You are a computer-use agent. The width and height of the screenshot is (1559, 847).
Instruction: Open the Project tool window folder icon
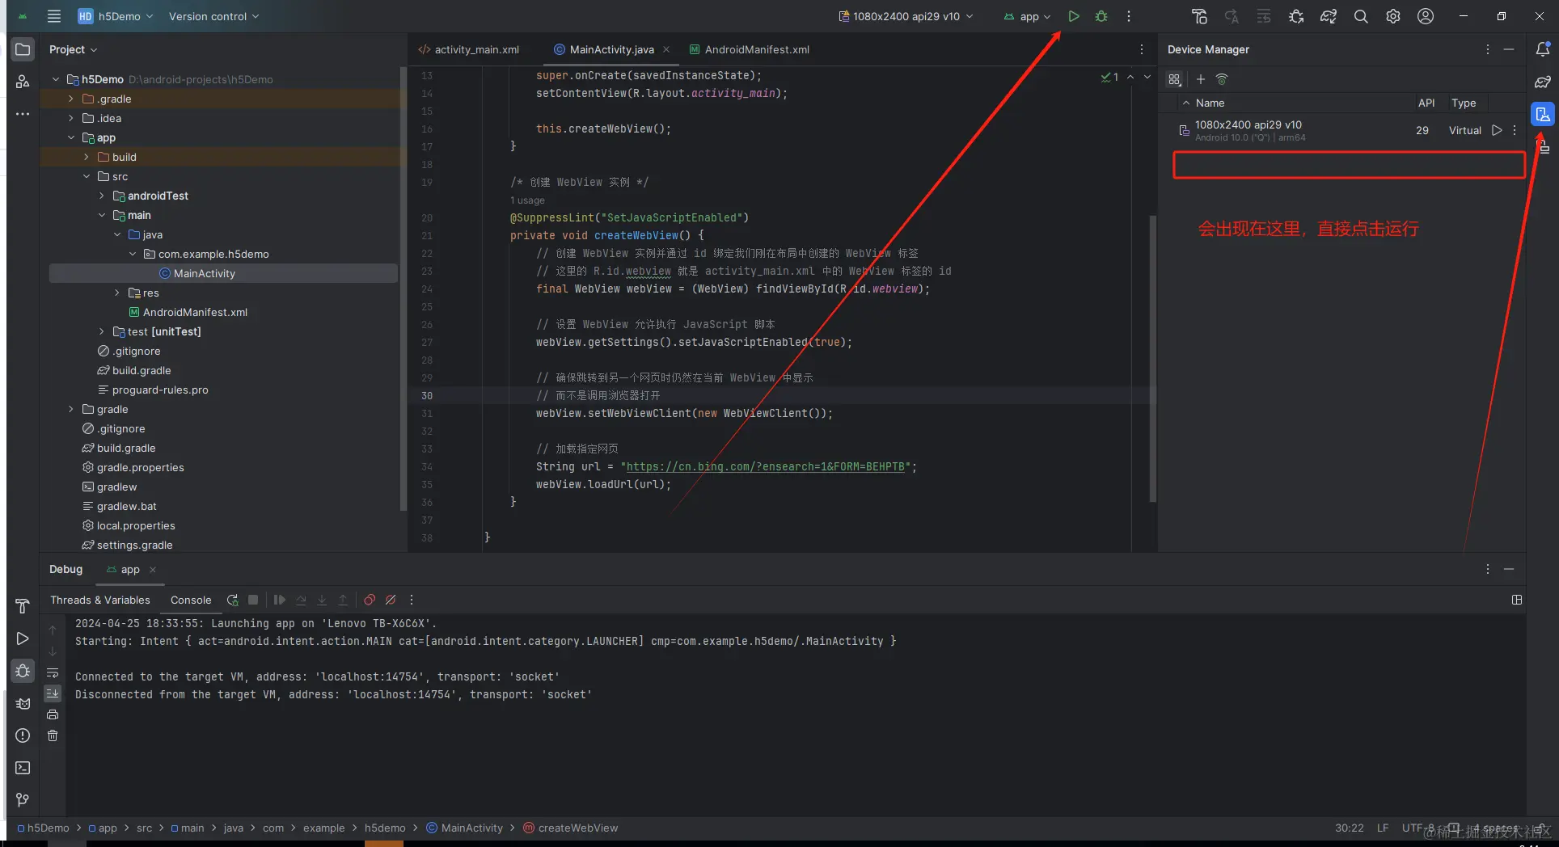click(x=23, y=49)
